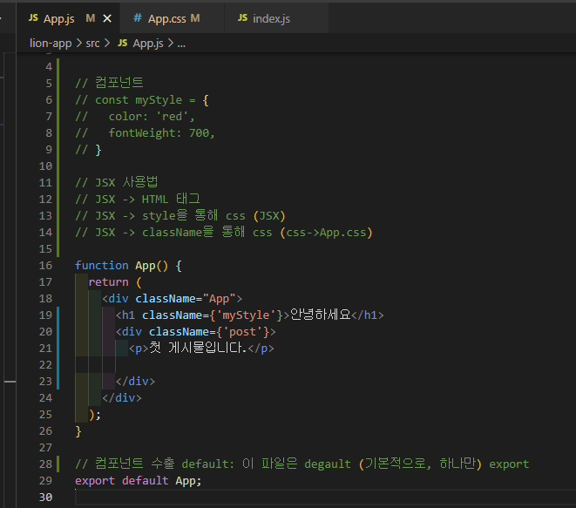Click the 'post' string on line 20

pyautogui.click(x=242, y=332)
